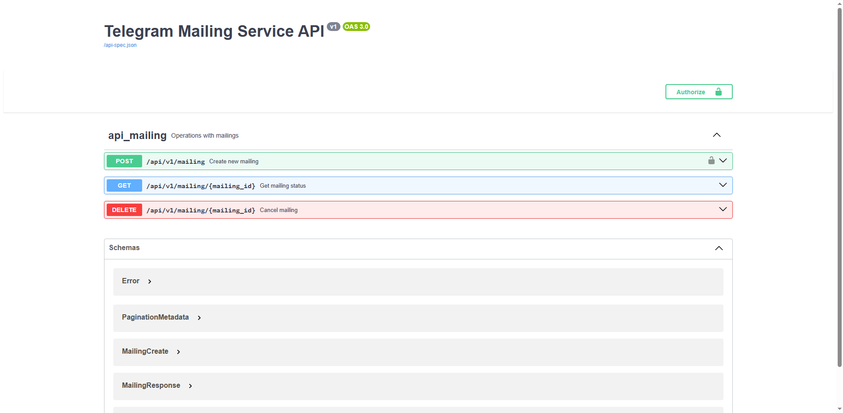This screenshot has width=843, height=413.
Task: Expand the DELETE cancel mailing chevron
Action: 723,209
